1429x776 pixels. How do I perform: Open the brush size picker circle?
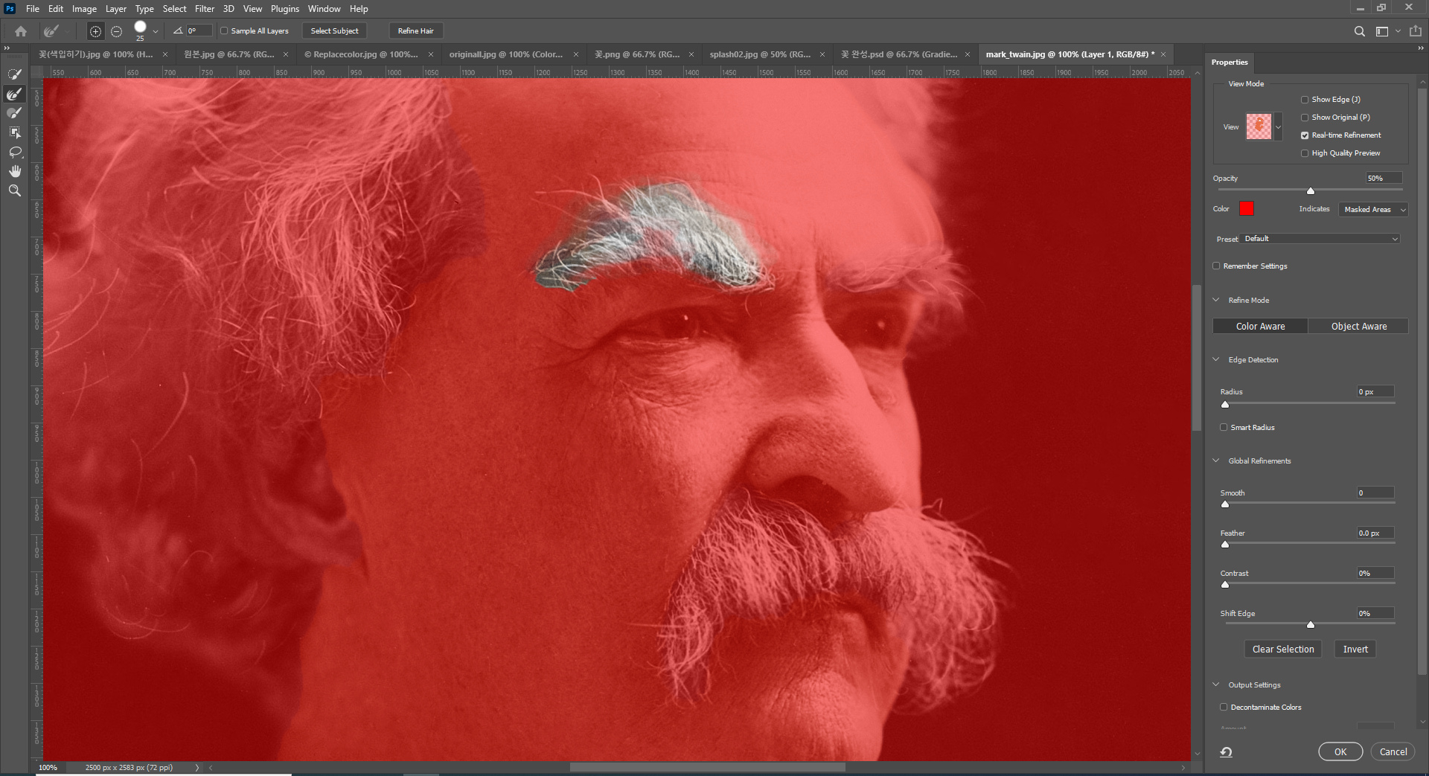point(140,28)
